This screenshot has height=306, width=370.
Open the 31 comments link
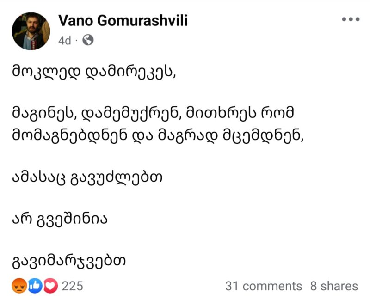tap(263, 286)
